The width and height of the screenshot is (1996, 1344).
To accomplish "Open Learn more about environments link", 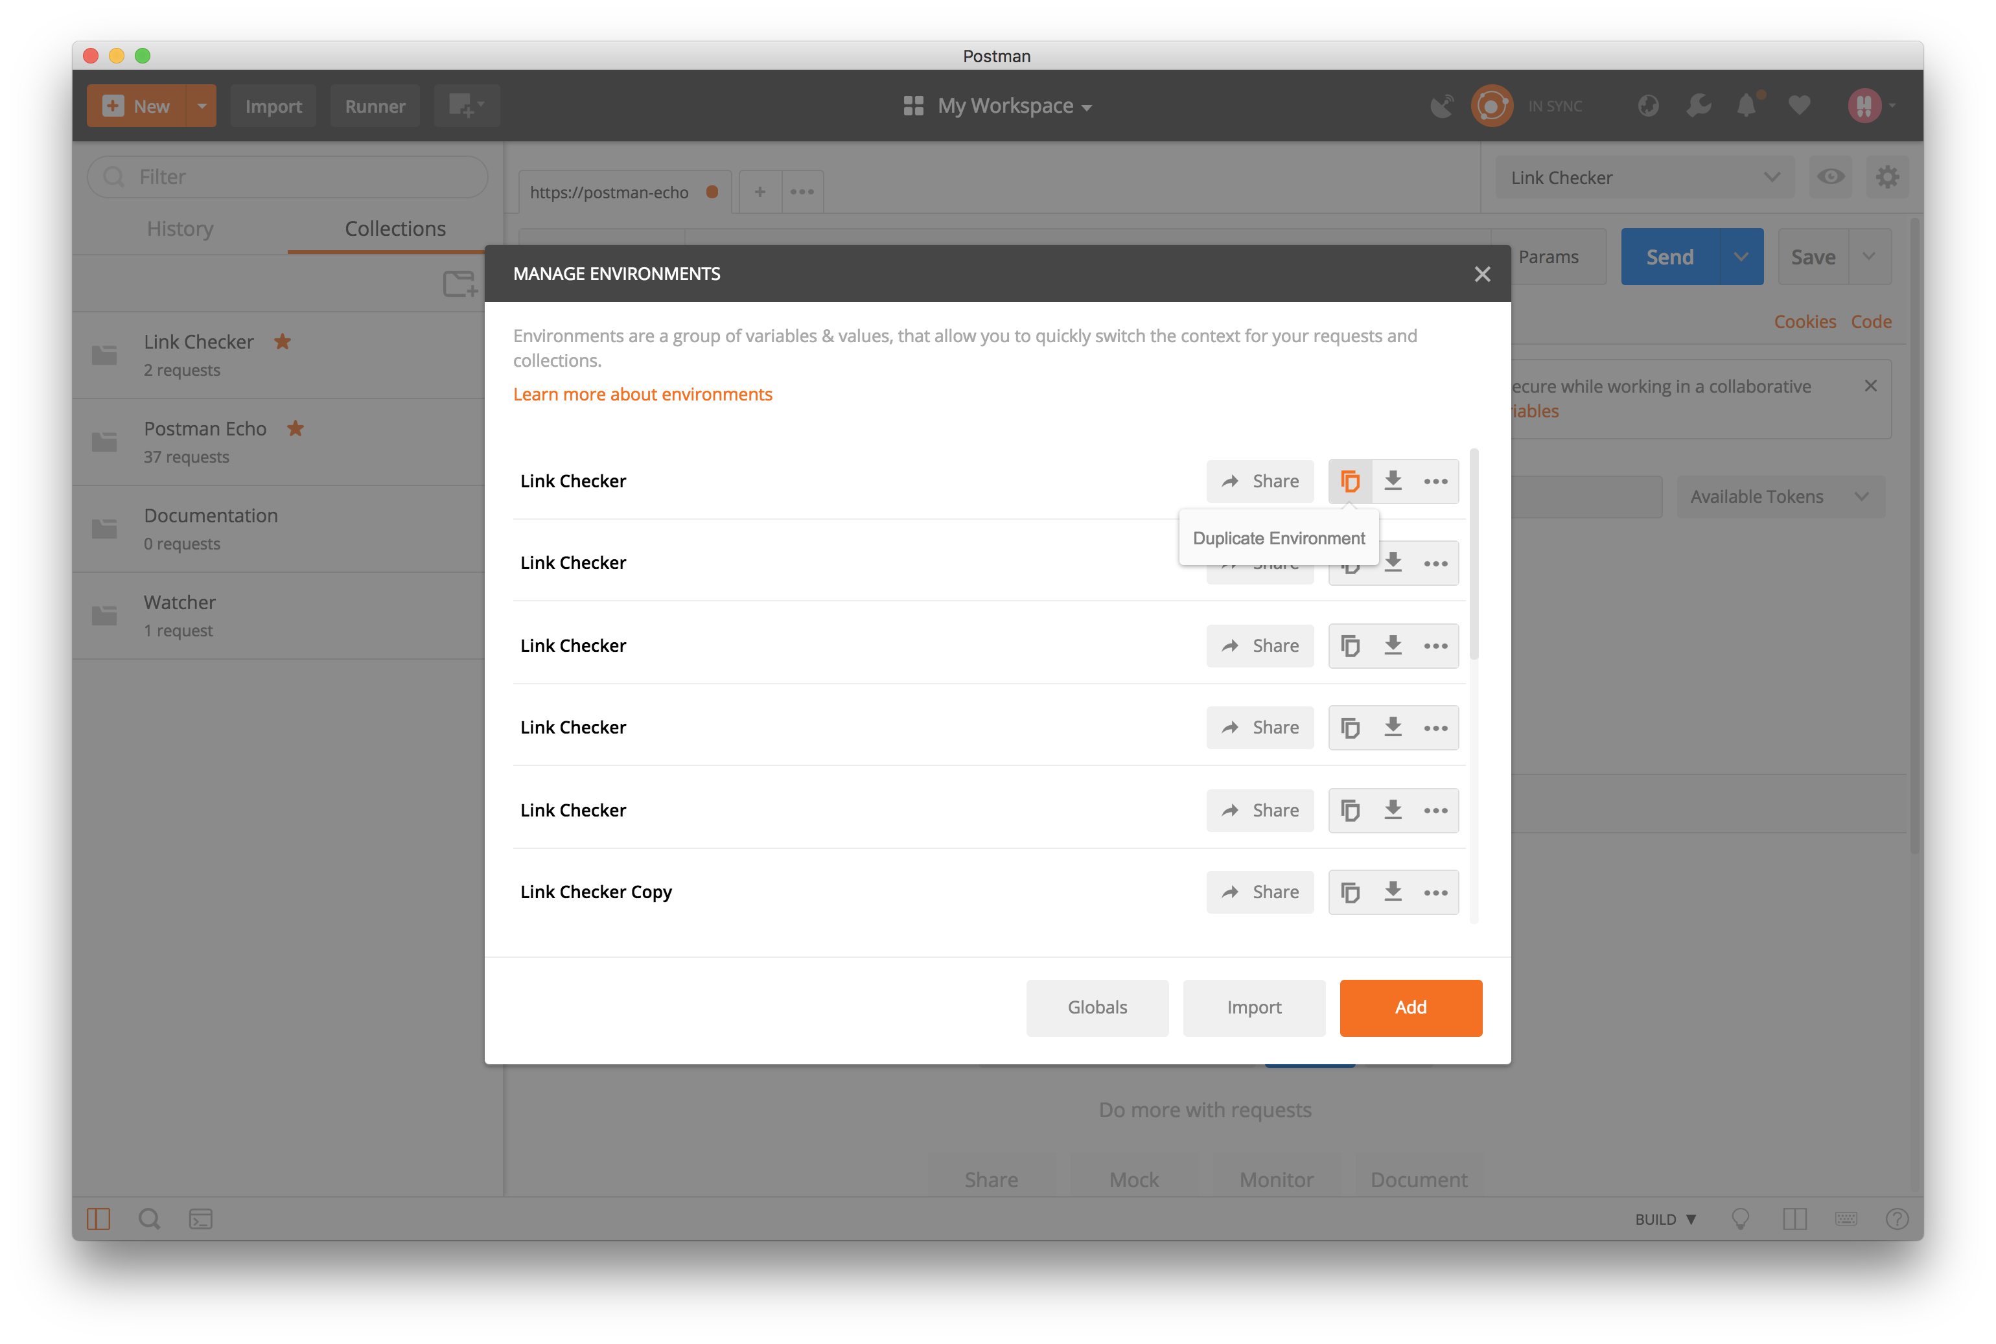I will pos(642,394).
